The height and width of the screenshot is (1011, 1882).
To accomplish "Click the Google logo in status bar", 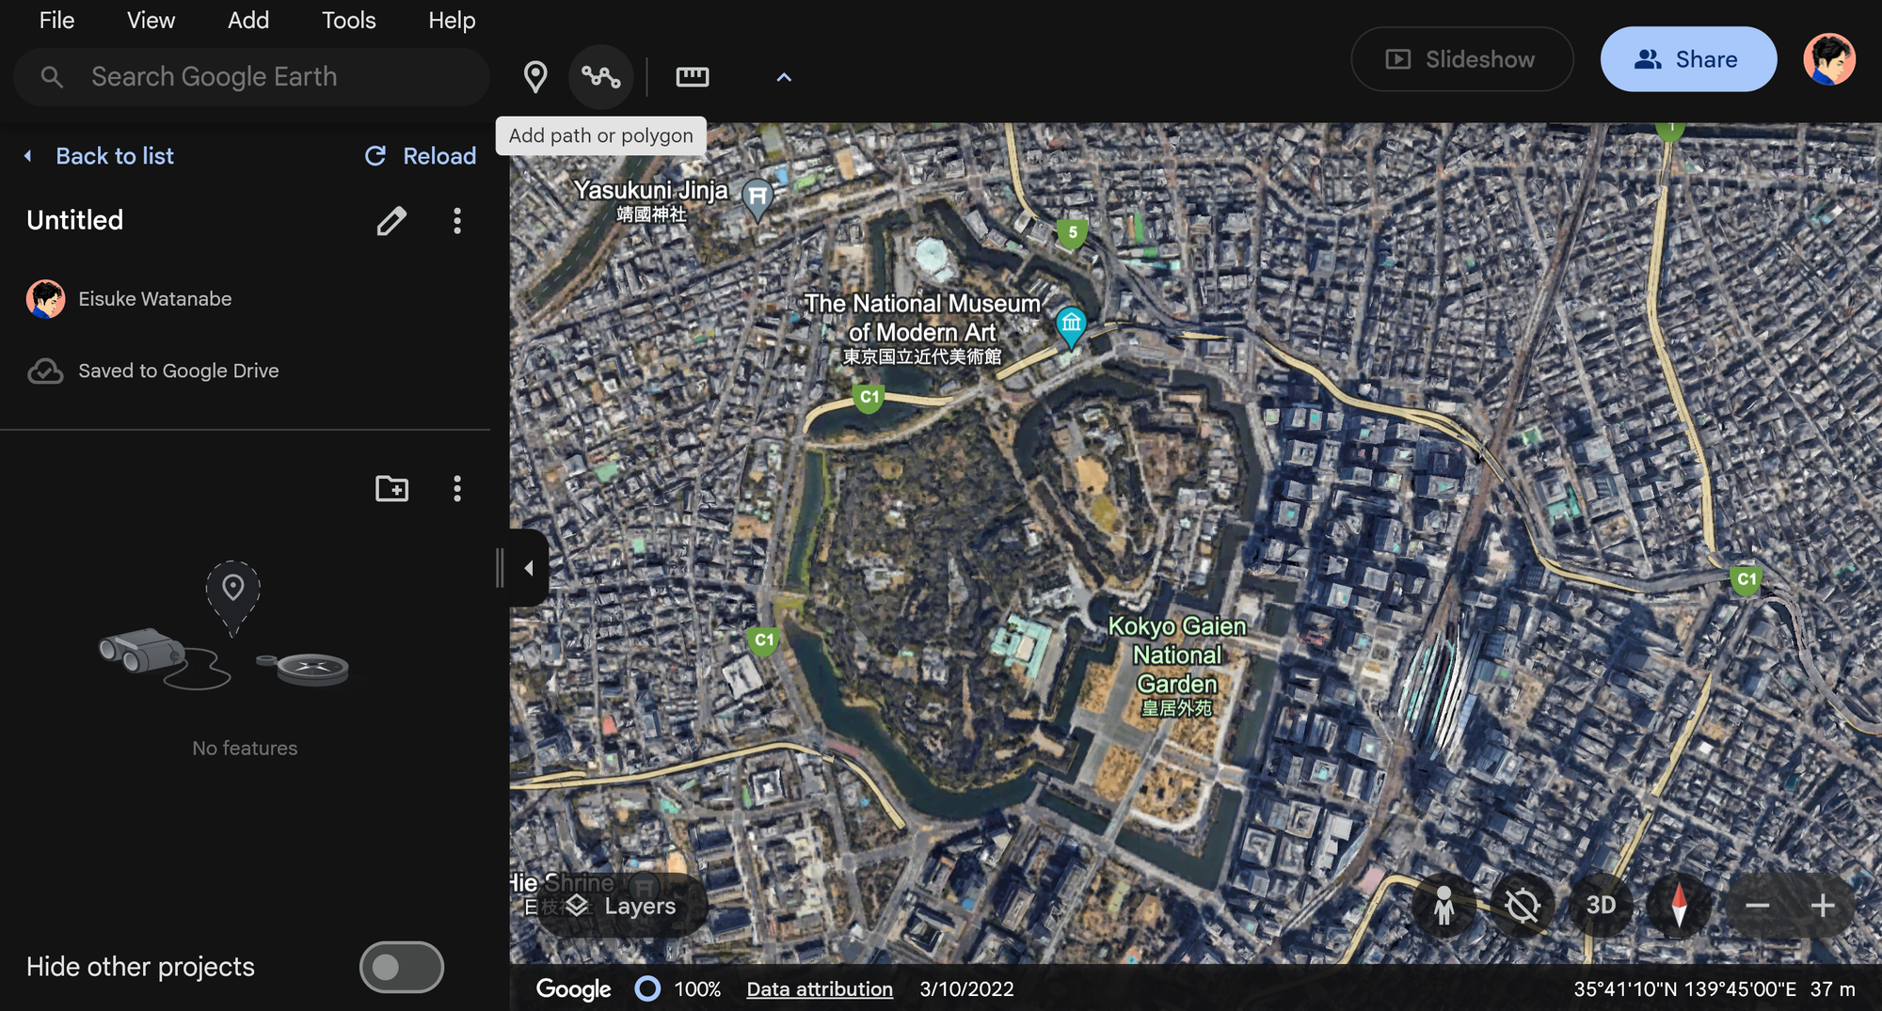I will tap(573, 989).
